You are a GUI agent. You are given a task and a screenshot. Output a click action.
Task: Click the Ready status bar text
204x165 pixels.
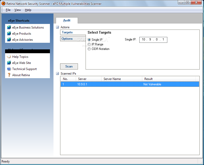[6, 161]
